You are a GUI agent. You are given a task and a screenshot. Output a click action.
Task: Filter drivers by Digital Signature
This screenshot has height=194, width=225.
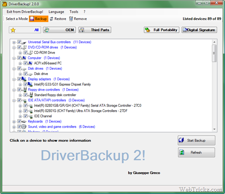click(199, 30)
